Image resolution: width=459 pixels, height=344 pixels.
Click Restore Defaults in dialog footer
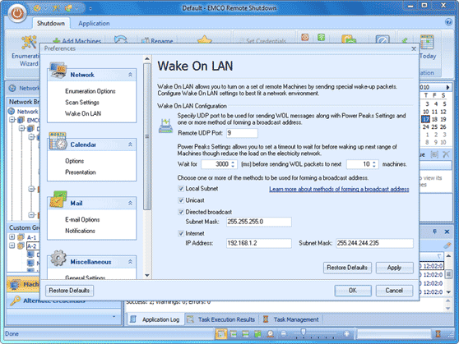[x=69, y=291]
